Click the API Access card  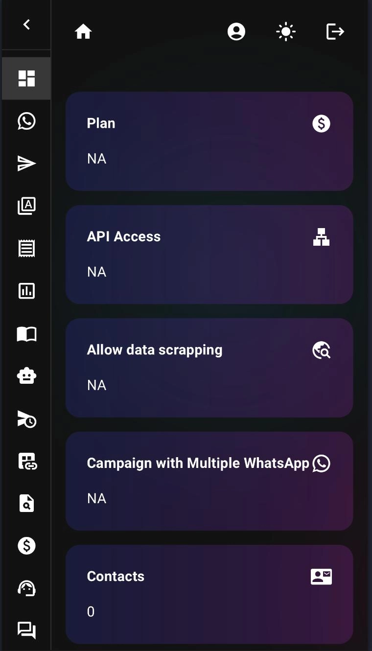click(209, 255)
